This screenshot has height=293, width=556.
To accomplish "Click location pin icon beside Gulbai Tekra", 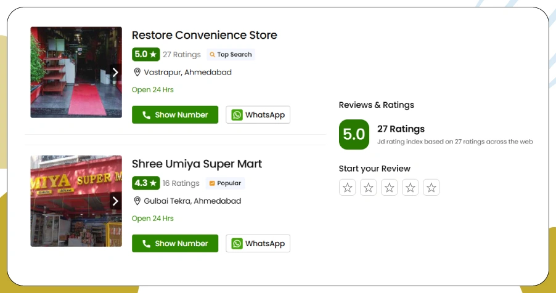I will point(137,201).
